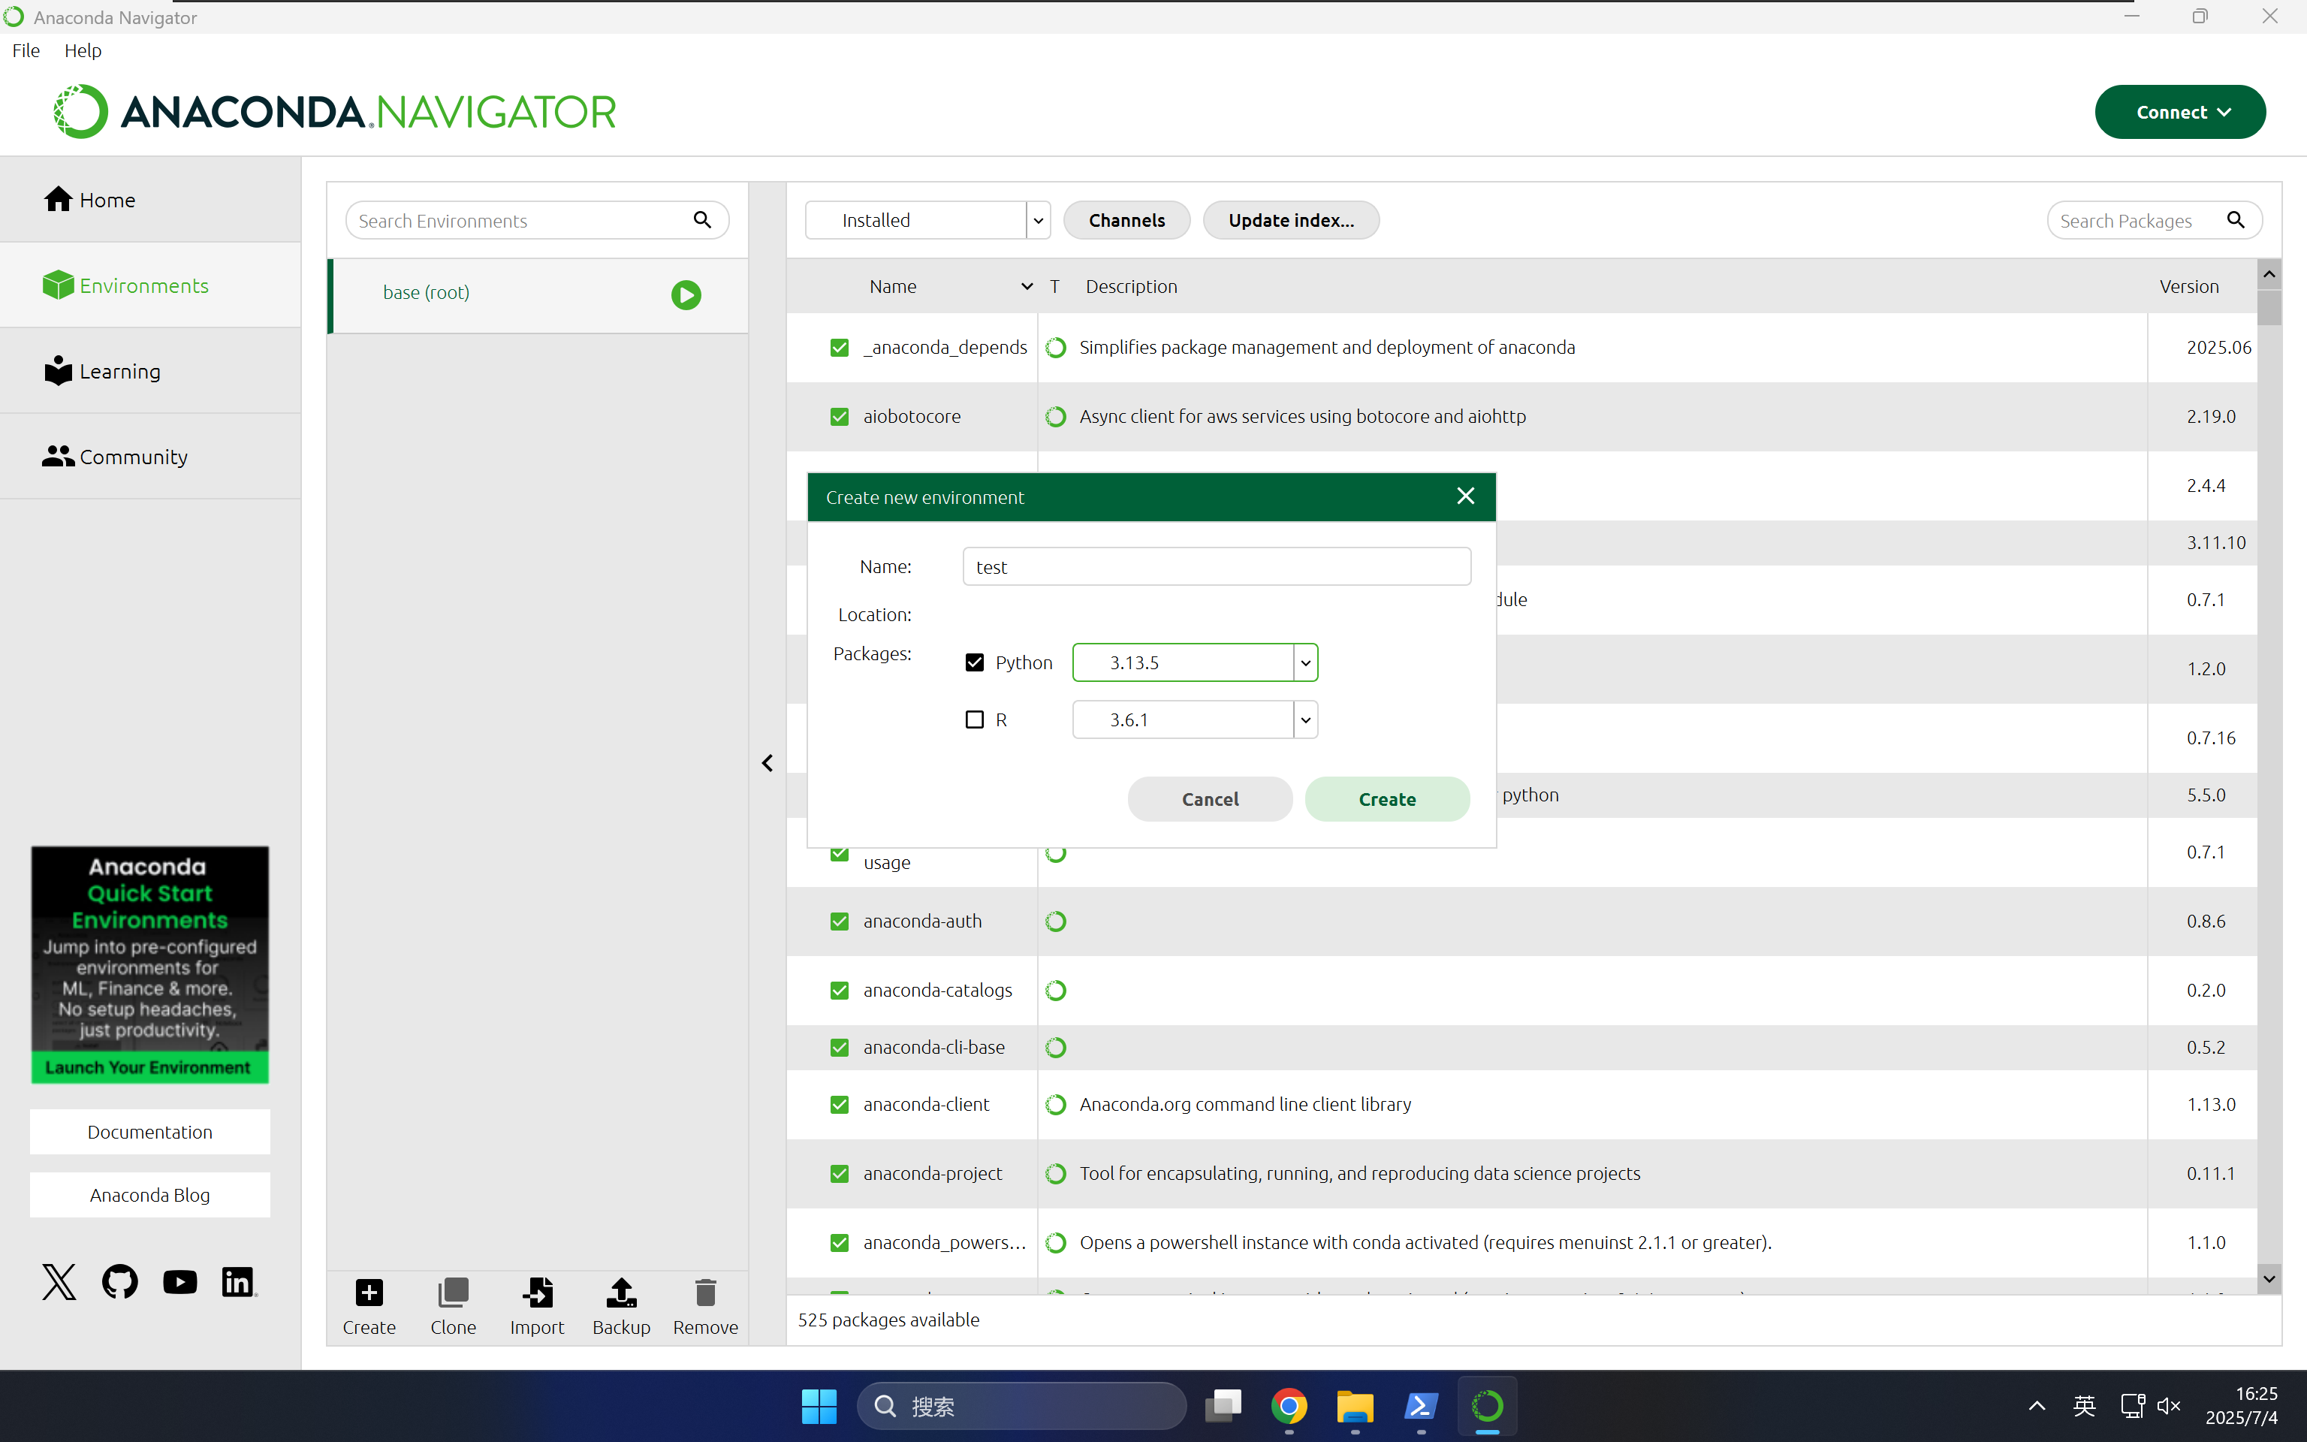Switch to the Learning tab in sidebar

coord(119,371)
